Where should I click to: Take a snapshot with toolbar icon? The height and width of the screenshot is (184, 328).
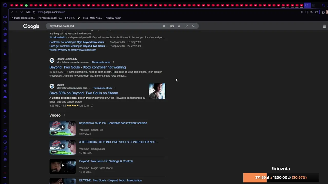(307, 12)
